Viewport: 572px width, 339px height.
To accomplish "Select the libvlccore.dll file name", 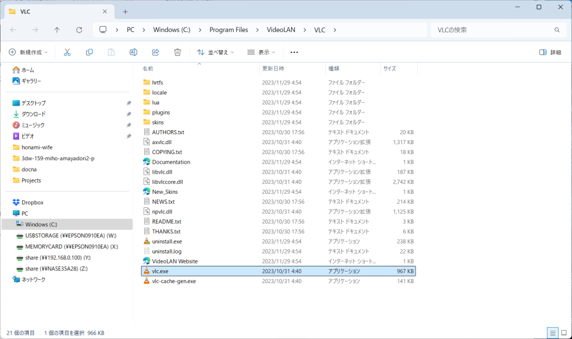I will (x=168, y=182).
